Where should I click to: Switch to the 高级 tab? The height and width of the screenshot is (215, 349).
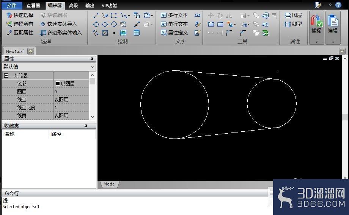[x=74, y=6]
